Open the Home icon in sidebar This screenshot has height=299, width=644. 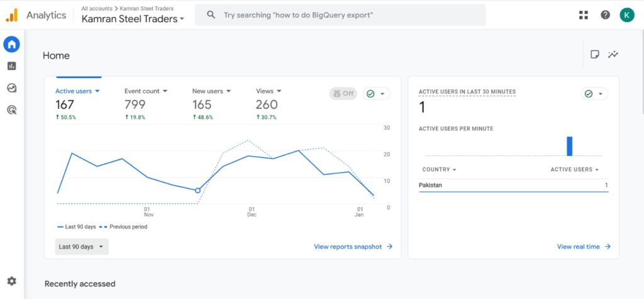pos(11,44)
